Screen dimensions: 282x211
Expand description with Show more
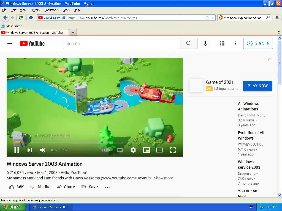164,178
